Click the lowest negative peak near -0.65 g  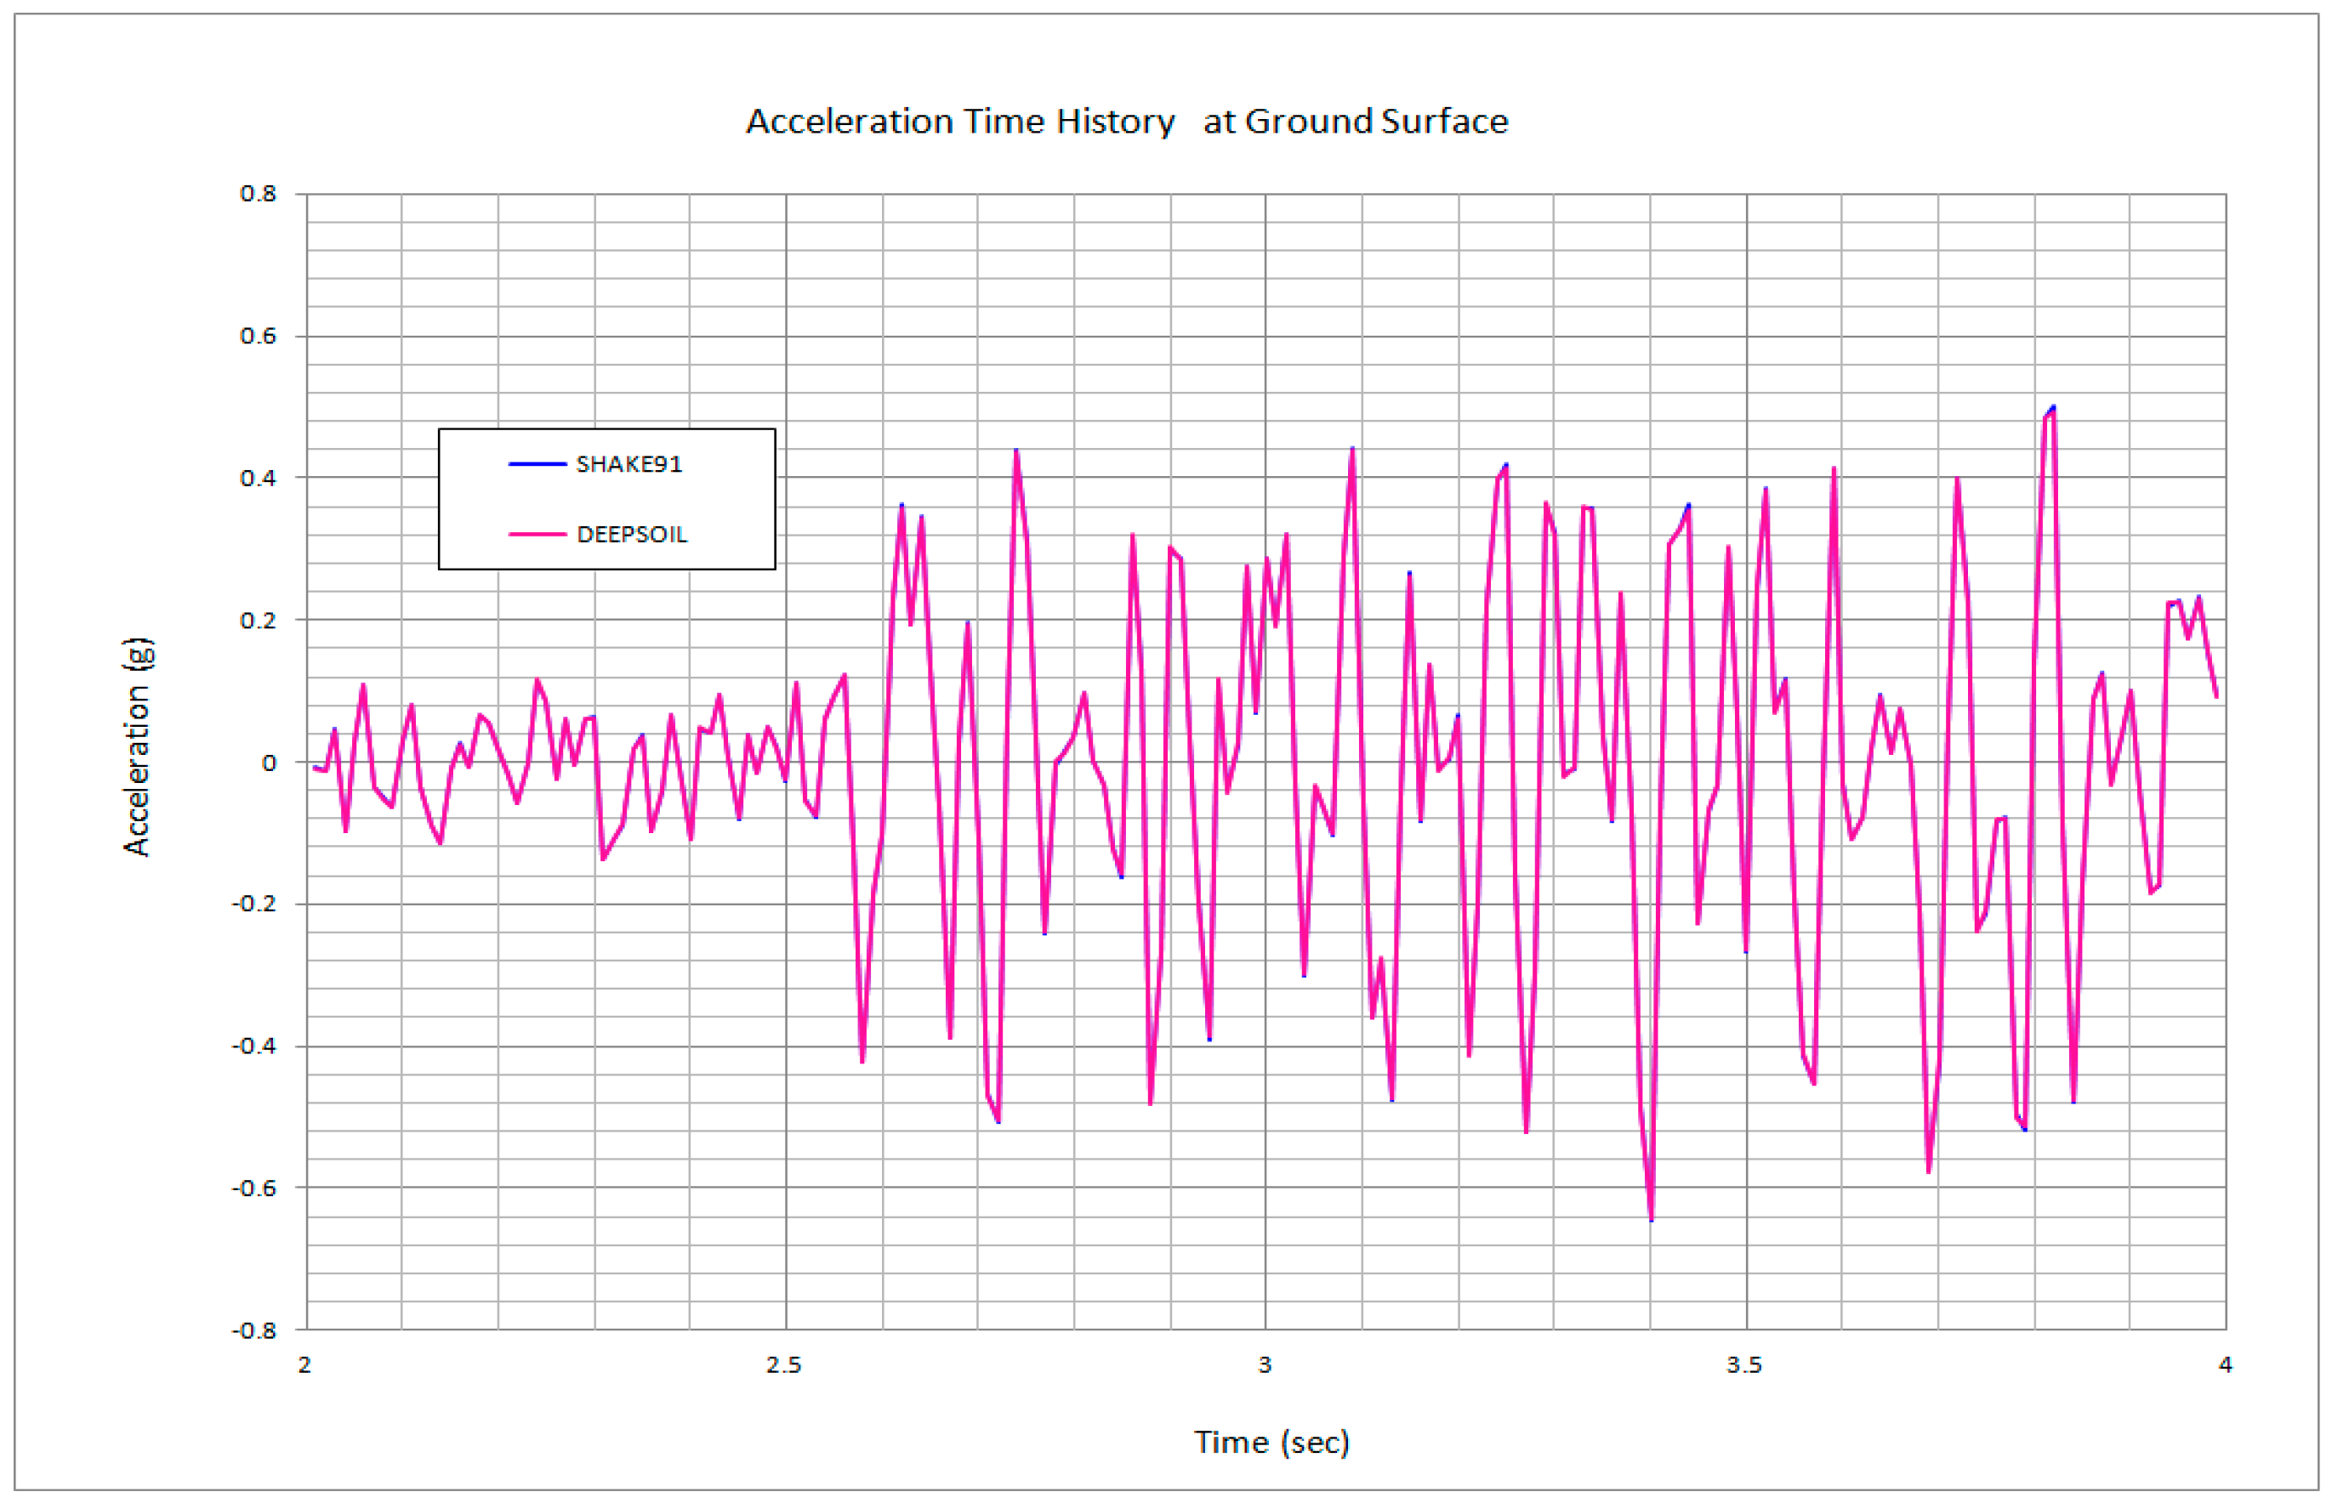(1651, 1219)
